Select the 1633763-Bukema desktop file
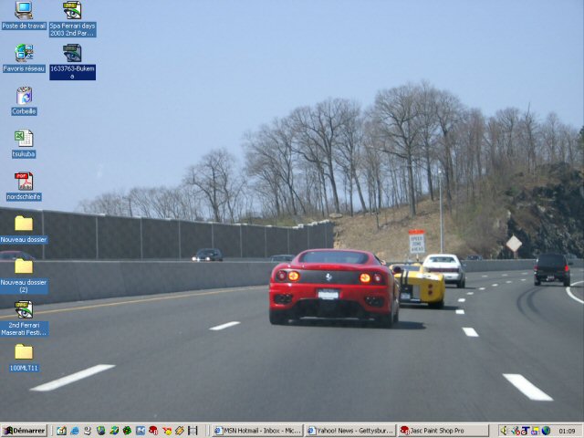The image size is (584, 438). coord(73,62)
